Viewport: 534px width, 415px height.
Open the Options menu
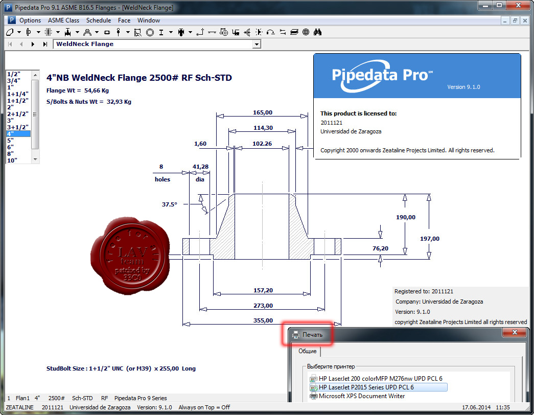(30, 20)
